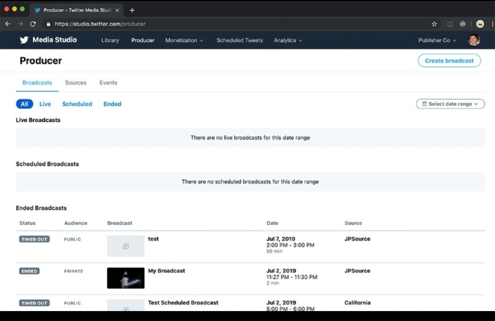Close the Producer browser tab
The height and width of the screenshot is (321, 495).
pyautogui.click(x=117, y=10)
